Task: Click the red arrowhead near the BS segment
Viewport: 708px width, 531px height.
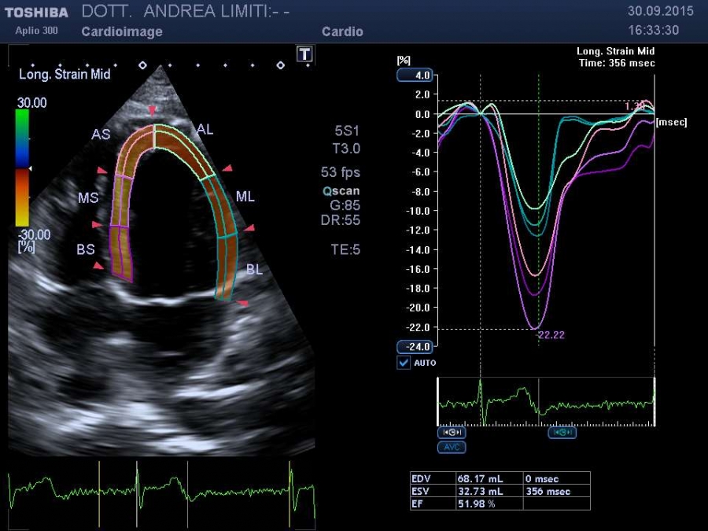Action: (98, 266)
